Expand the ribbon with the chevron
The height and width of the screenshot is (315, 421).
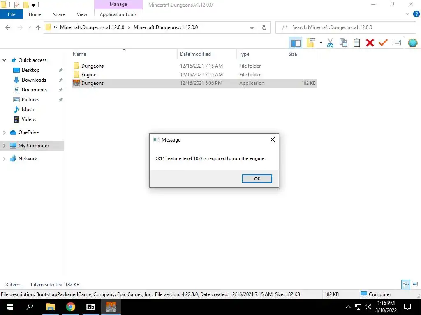pyautogui.click(x=407, y=14)
